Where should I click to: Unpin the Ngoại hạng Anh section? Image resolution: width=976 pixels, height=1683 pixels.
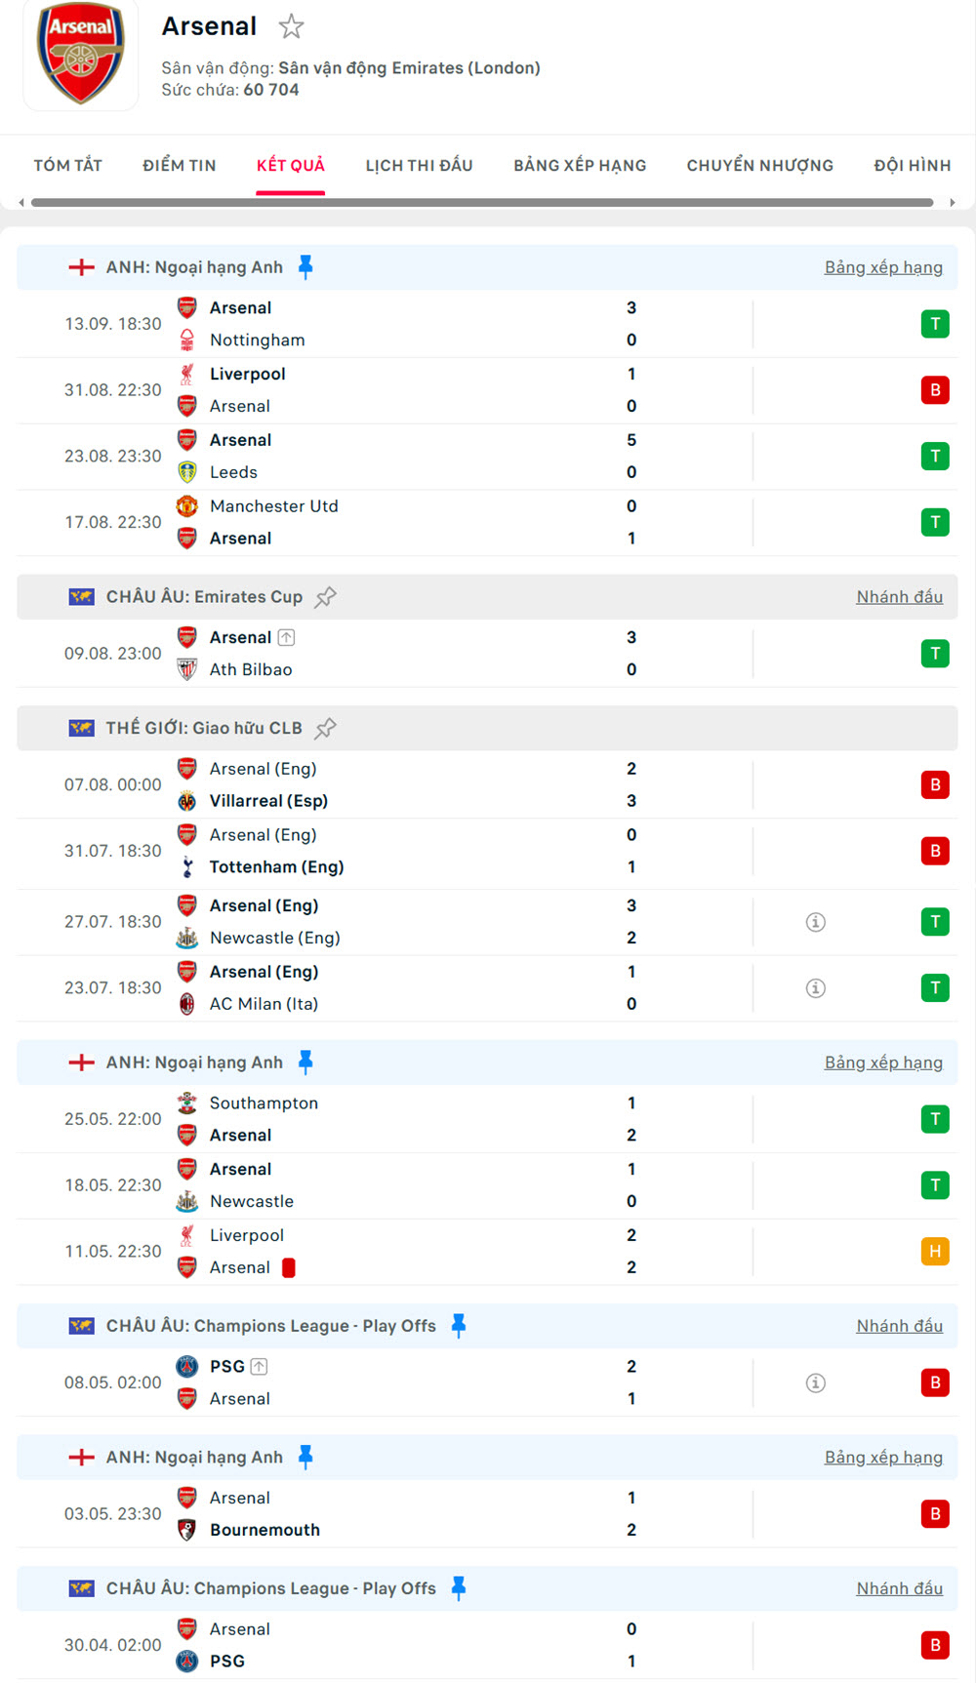(x=306, y=264)
